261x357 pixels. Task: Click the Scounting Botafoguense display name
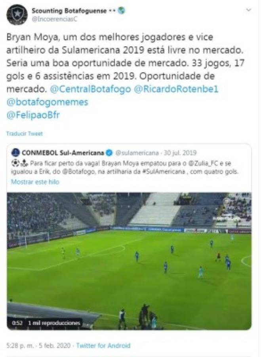[x=69, y=11]
